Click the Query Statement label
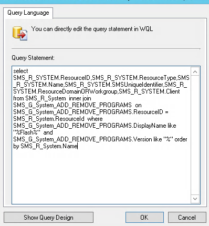The width and height of the screenshot is (209, 226). pos(33,58)
